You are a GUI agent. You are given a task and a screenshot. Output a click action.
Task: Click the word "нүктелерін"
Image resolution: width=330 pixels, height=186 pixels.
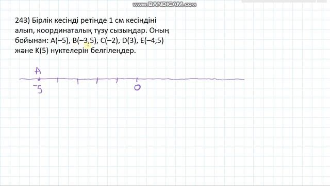pos(70,51)
